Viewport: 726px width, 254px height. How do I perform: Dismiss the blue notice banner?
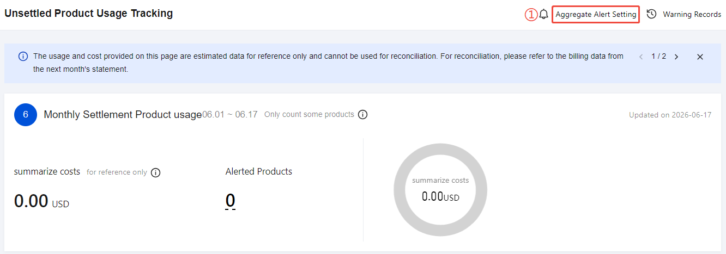[x=700, y=57]
